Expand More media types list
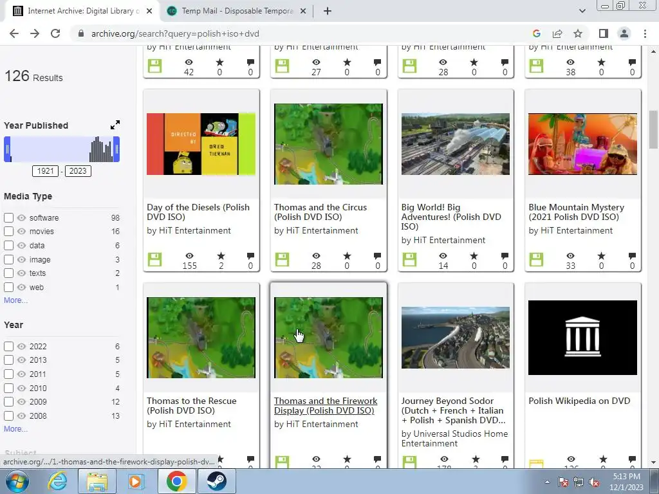This screenshot has height=494, width=659. 15,300
